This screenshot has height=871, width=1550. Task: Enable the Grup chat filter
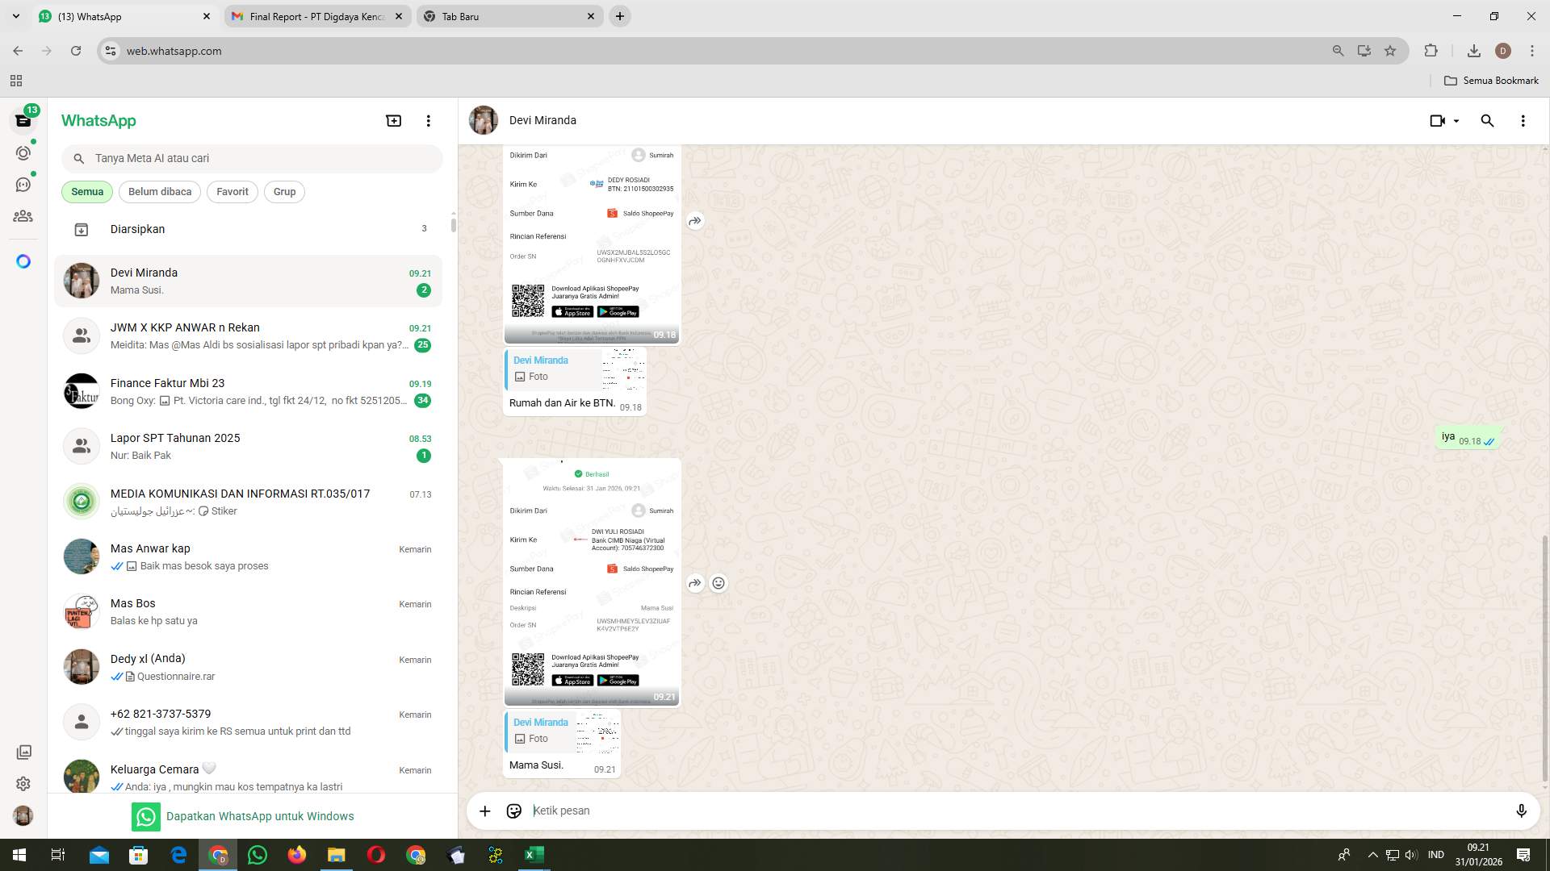(284, 191)
